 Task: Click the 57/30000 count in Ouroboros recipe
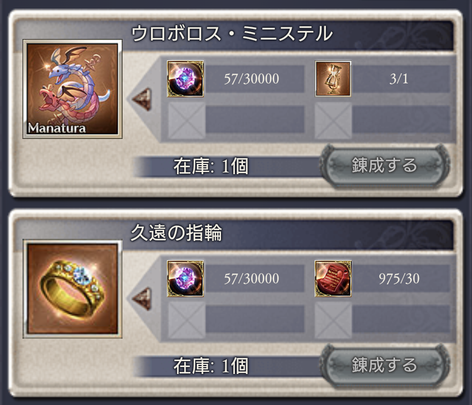252,79
